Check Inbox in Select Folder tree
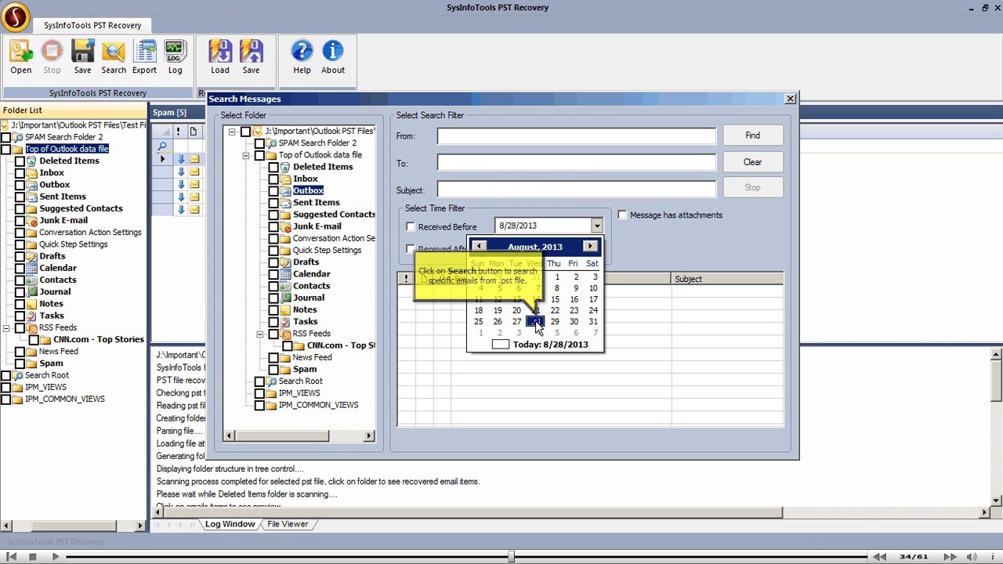 [273, 179]
